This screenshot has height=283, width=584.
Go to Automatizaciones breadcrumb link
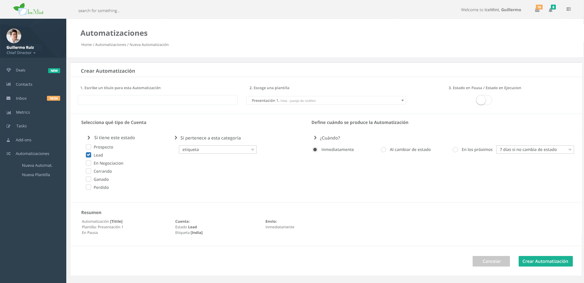pyautogui.click(x=111, y=45)
